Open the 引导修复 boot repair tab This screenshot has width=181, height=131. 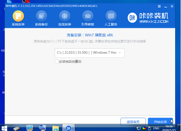[x=88, y=19]
